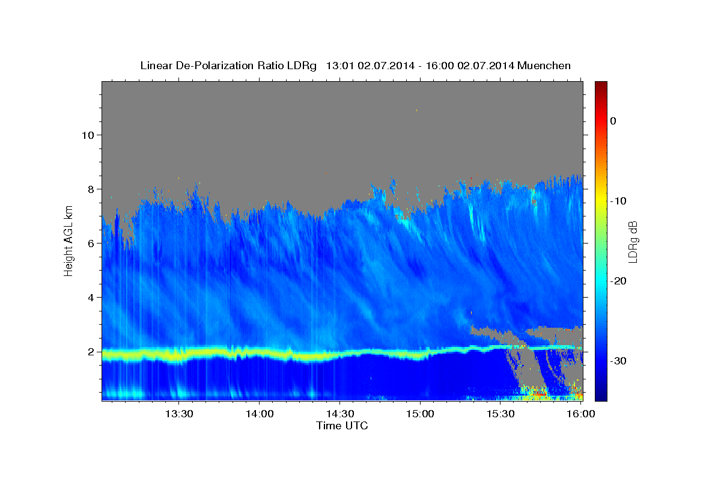Click the 'Height AGL km' axis label
Image resolution: width=721 pixels, height=481 pixels.
click(68, 240)
